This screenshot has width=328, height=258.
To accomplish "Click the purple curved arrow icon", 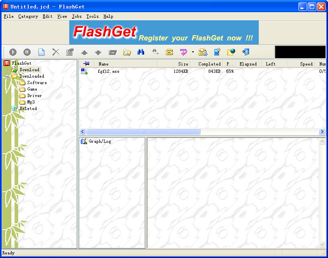I will (184, 52).
